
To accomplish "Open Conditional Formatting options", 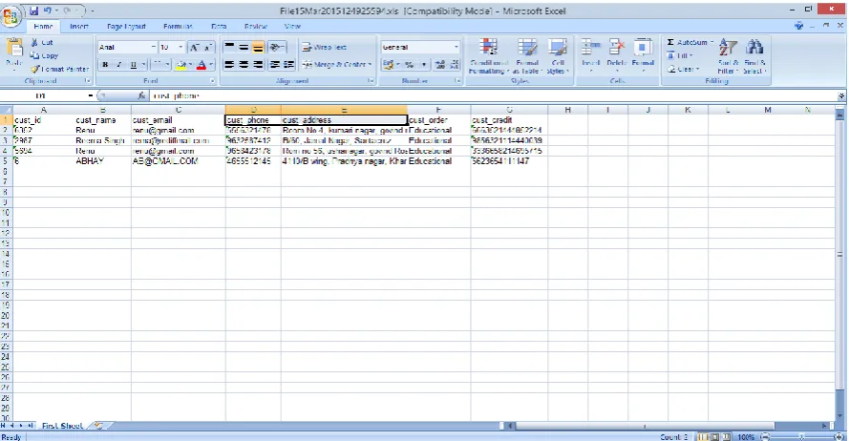I will point(488,56).
